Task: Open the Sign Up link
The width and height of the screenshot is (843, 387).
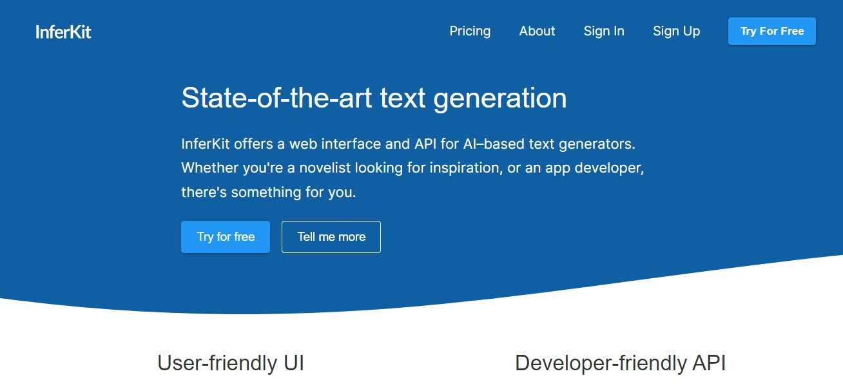Action: 676,31
